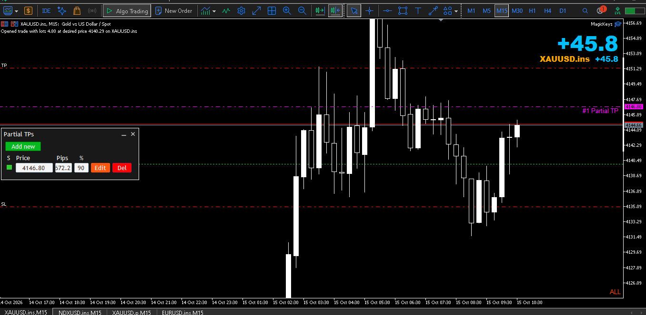Click the sparkle star toolbar icon
This screenshot has width=646, height=315.
tap(61, 10)
